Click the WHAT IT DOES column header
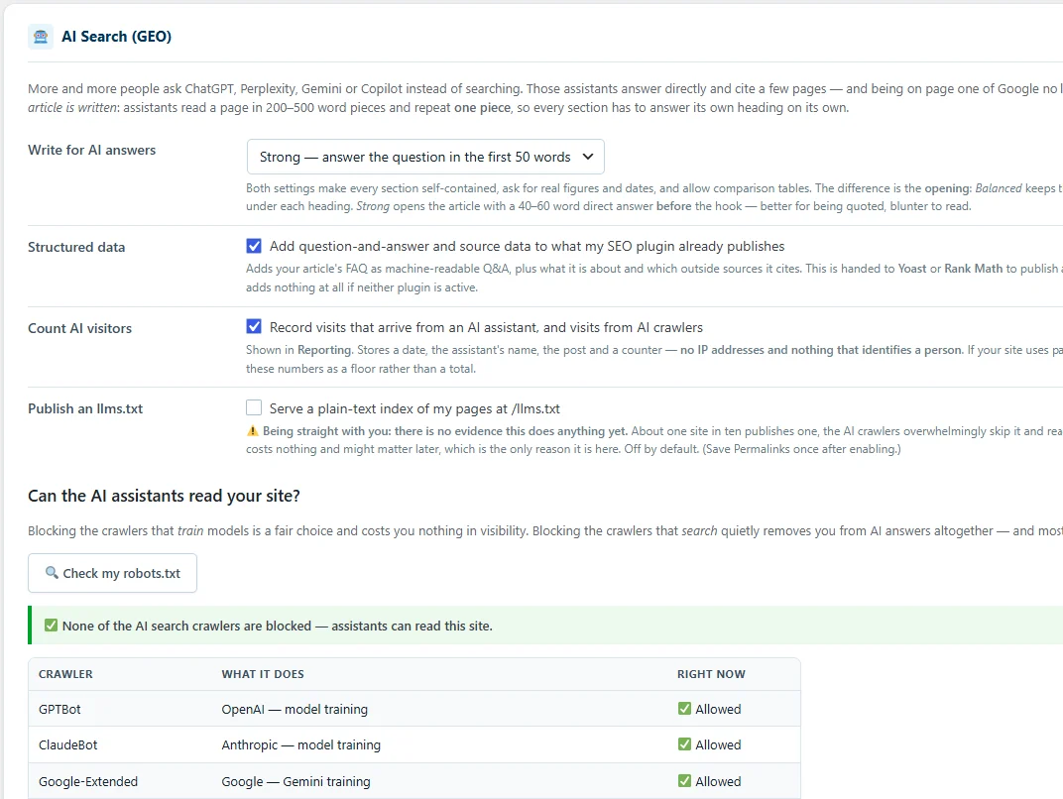1063x799 pixels. 263,674
